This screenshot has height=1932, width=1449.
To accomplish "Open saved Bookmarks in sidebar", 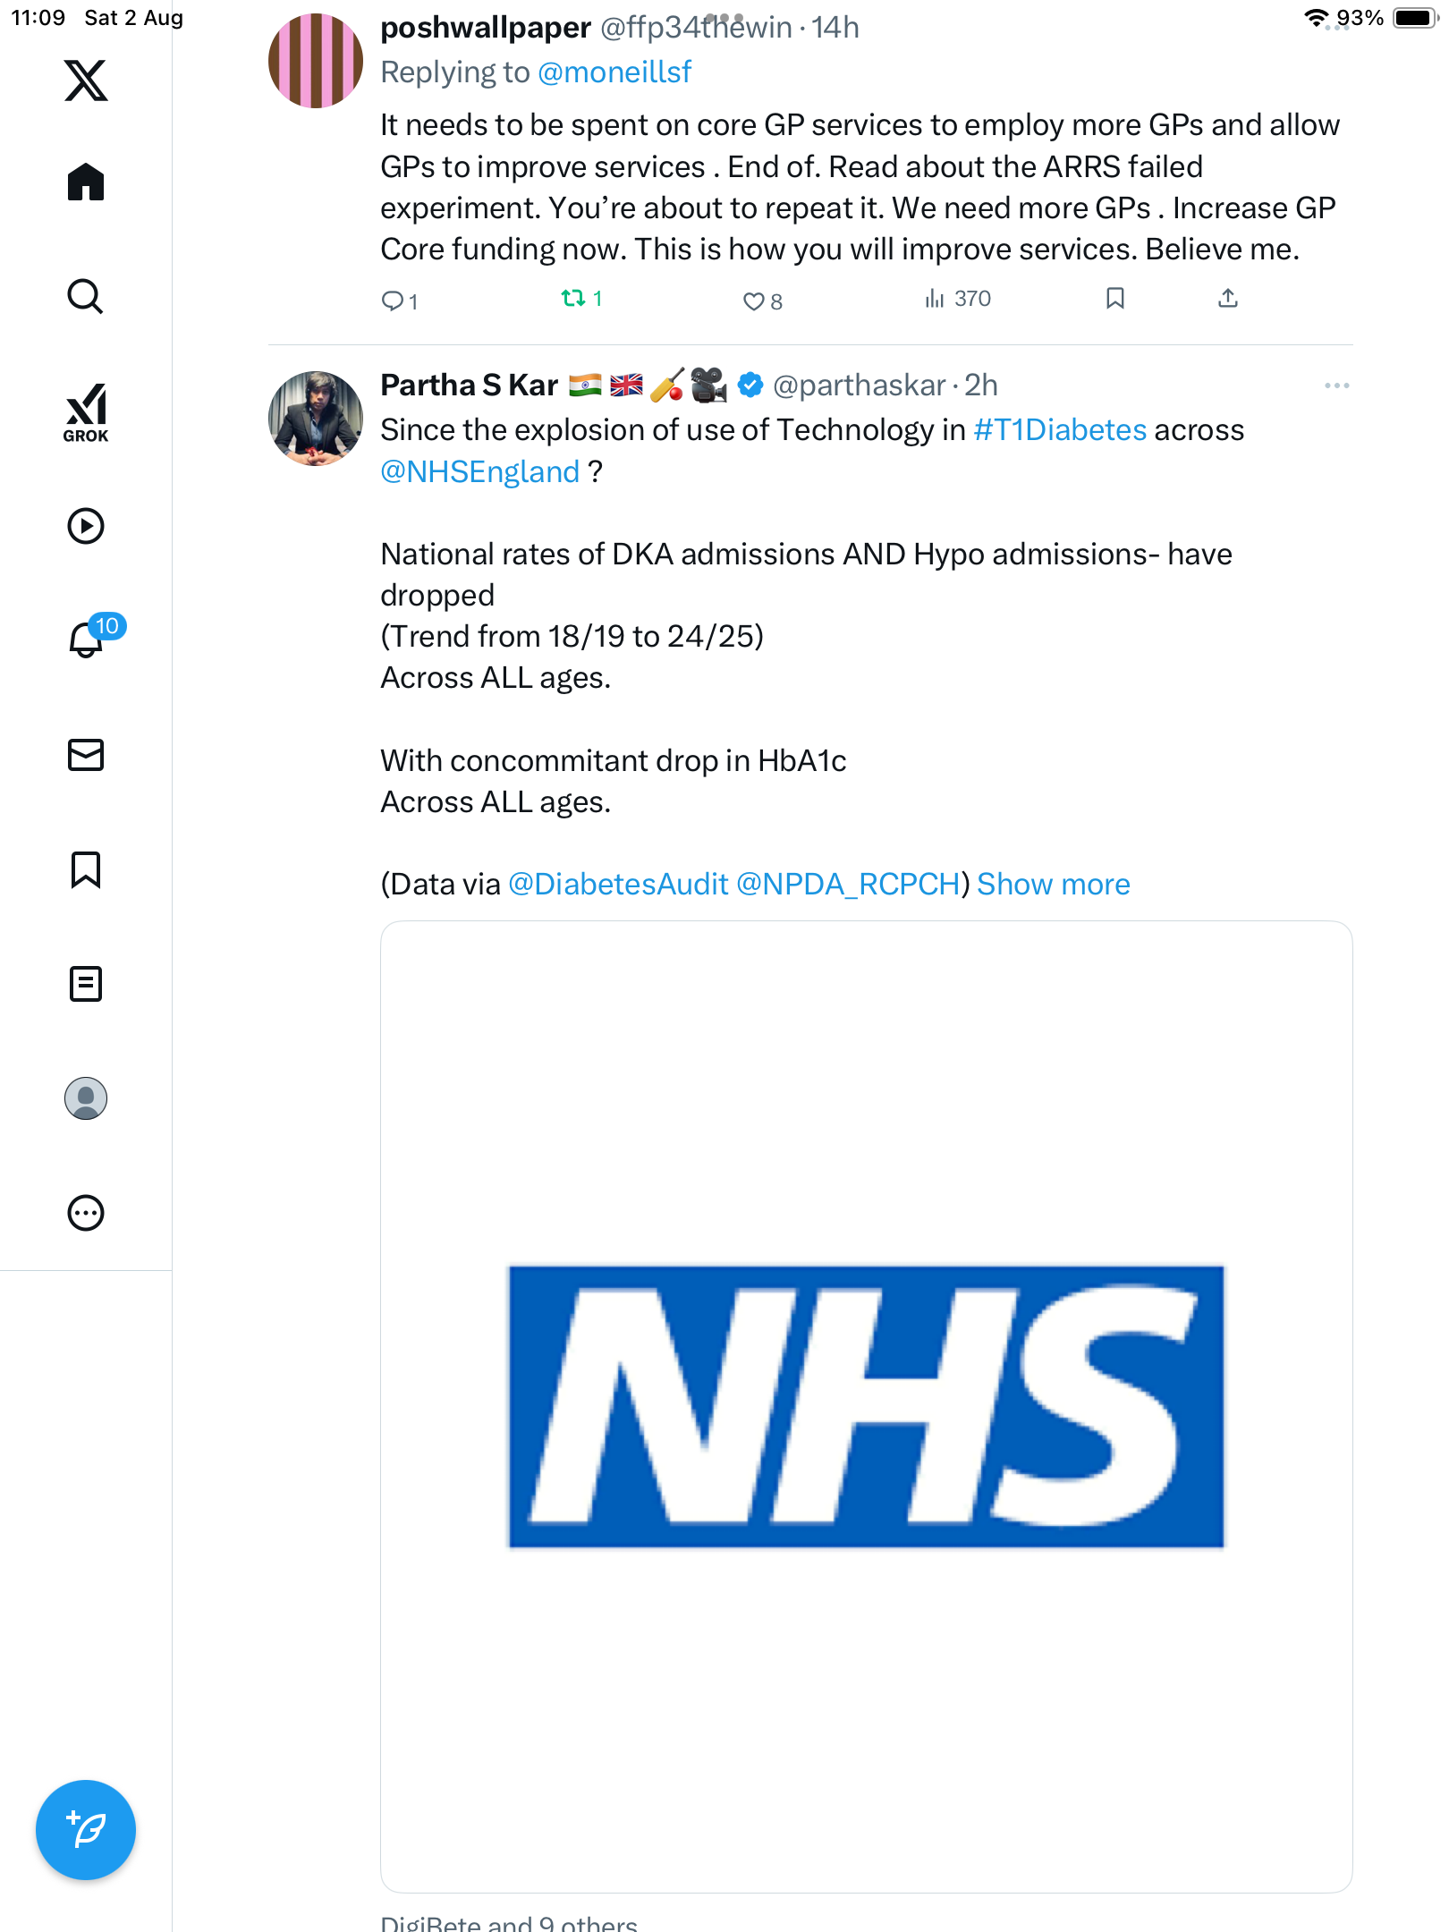I will 86,869.
